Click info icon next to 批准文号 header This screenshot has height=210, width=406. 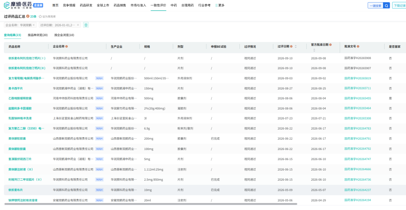click(x=358, y=47)
